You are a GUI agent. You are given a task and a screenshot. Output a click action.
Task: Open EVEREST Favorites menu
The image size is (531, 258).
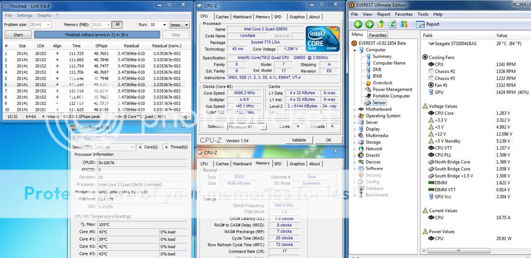click(404, 14)
